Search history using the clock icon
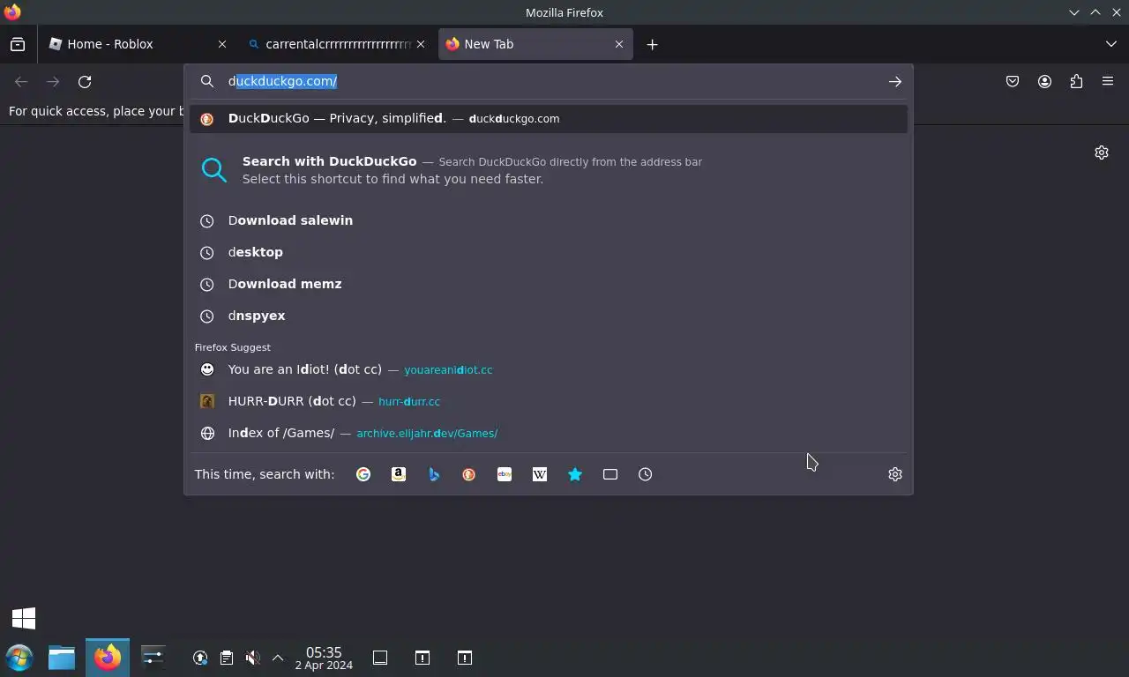The height and width of the screenshot is (677, 1129). (646, 474)
